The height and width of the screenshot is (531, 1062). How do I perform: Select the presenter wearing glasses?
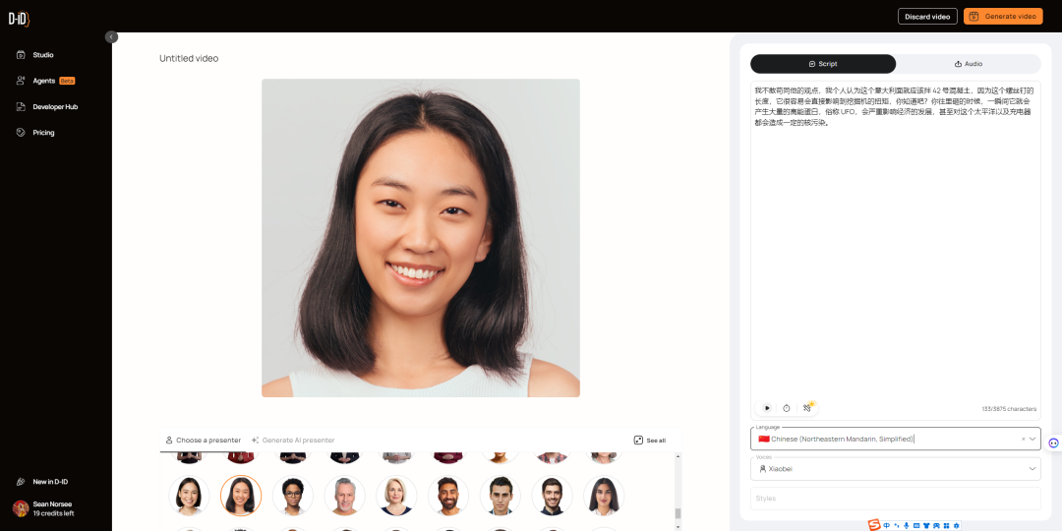(293, 496)
